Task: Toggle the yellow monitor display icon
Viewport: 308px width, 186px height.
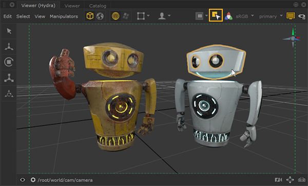Action: [x=291, y=16]
